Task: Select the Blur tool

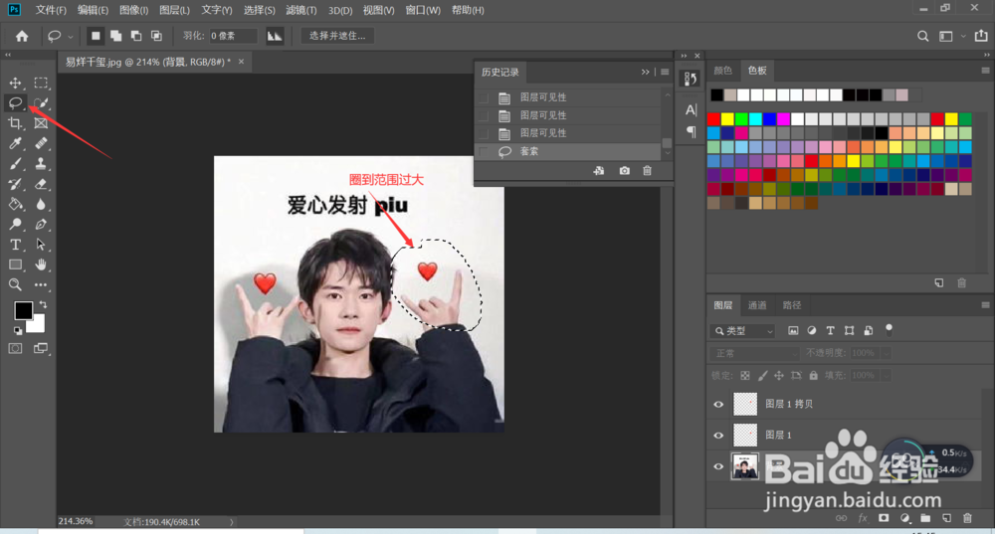Action: [41, 204]
